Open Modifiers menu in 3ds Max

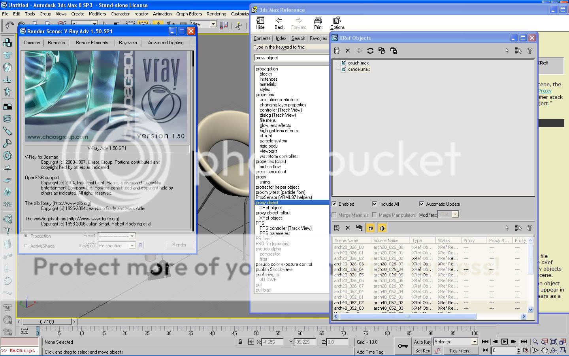coord(97,14)
